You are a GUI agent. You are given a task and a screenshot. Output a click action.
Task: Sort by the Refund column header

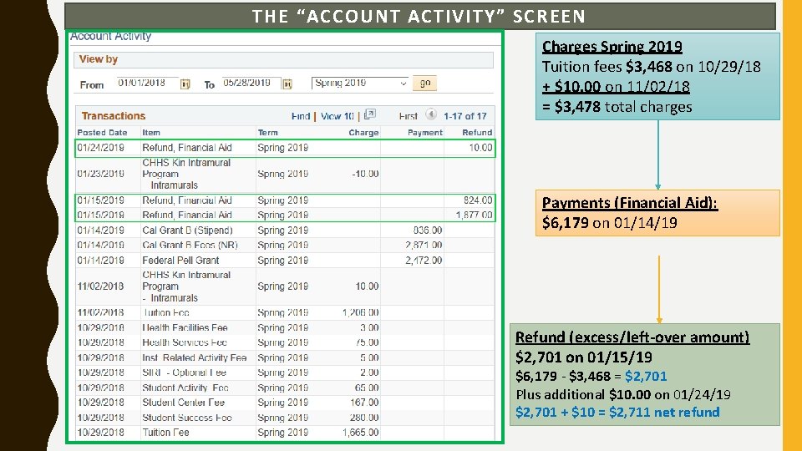pos(477,133)
